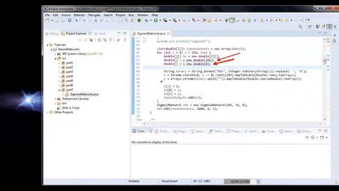This screenshot has width=339, height=191.
Task: Click the Open Perspective icon
Action: point(310,27)
